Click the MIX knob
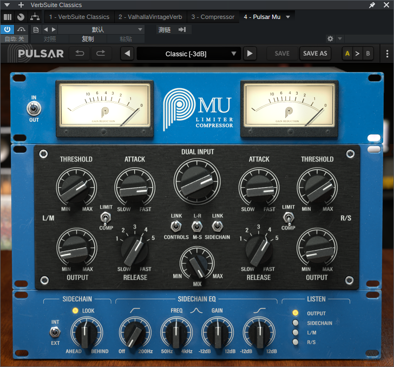 coord(197,263)
